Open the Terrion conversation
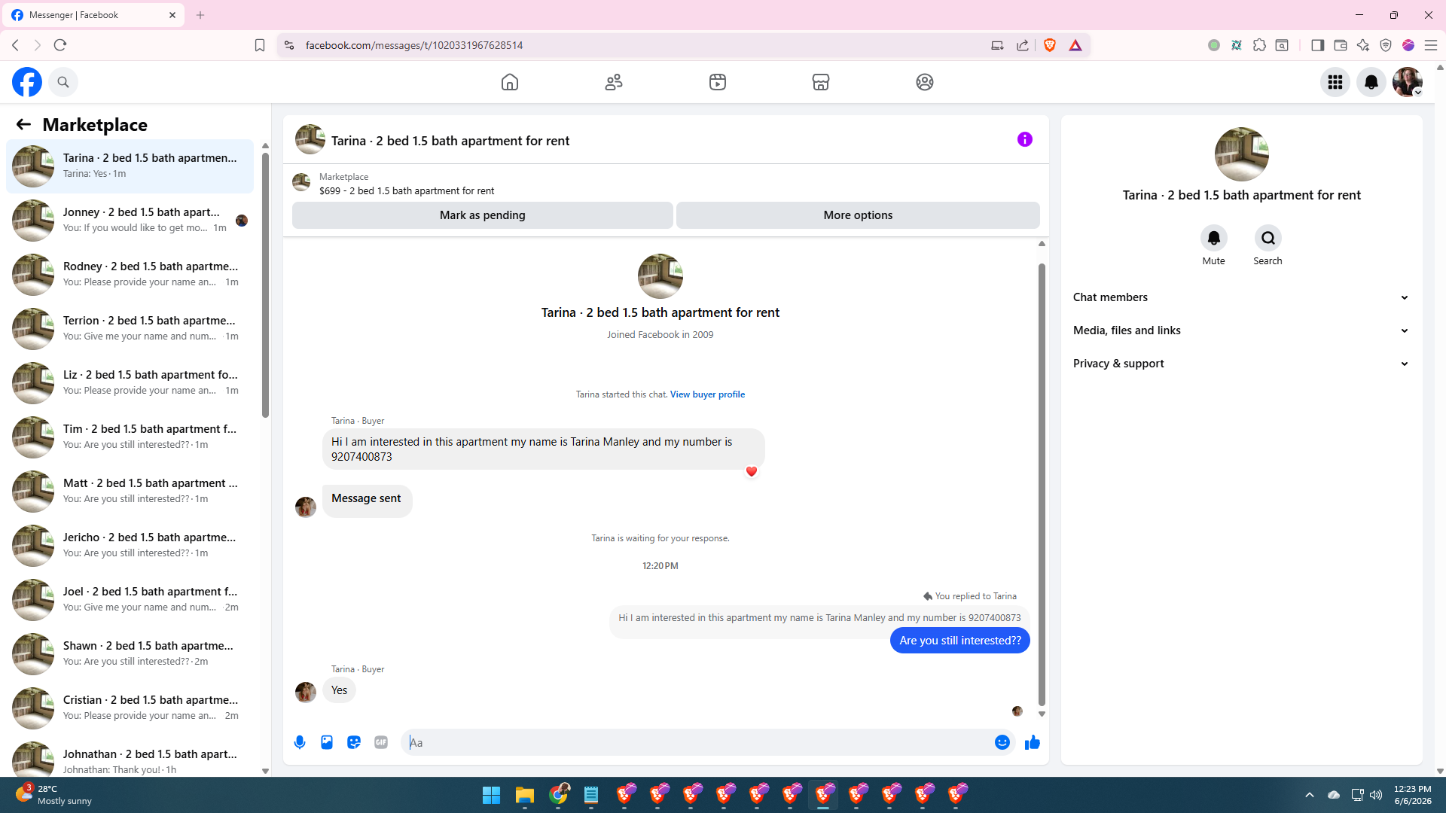This screenshot has width=1446, height=813. point(130,328)
